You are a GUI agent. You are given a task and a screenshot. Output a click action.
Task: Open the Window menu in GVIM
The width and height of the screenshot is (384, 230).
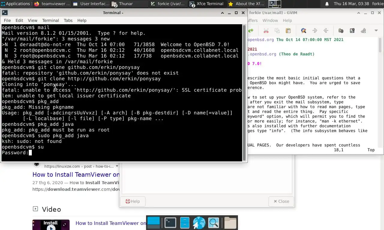[x=270, y=20]
